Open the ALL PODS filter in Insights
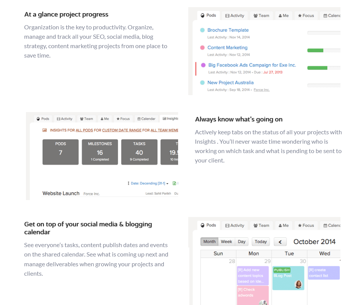This screenshot has height=305, width=363. (x=83, y=130)
